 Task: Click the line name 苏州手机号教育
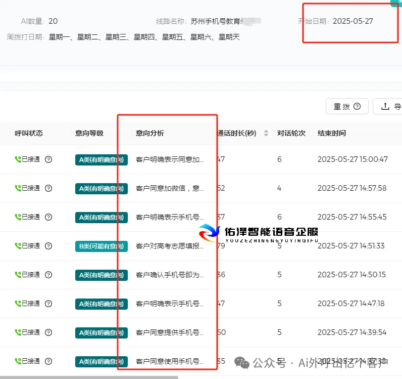(215, 21)
